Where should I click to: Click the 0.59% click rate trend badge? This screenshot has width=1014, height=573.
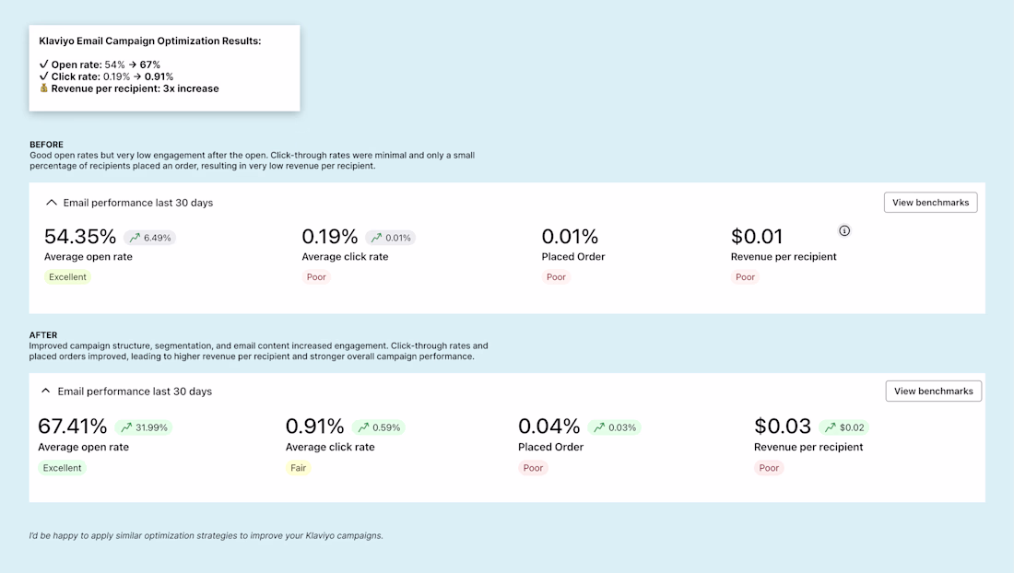pos(378,427)
